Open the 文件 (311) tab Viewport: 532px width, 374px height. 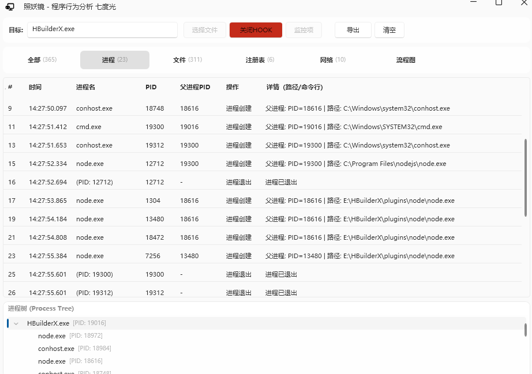[188, 60]
